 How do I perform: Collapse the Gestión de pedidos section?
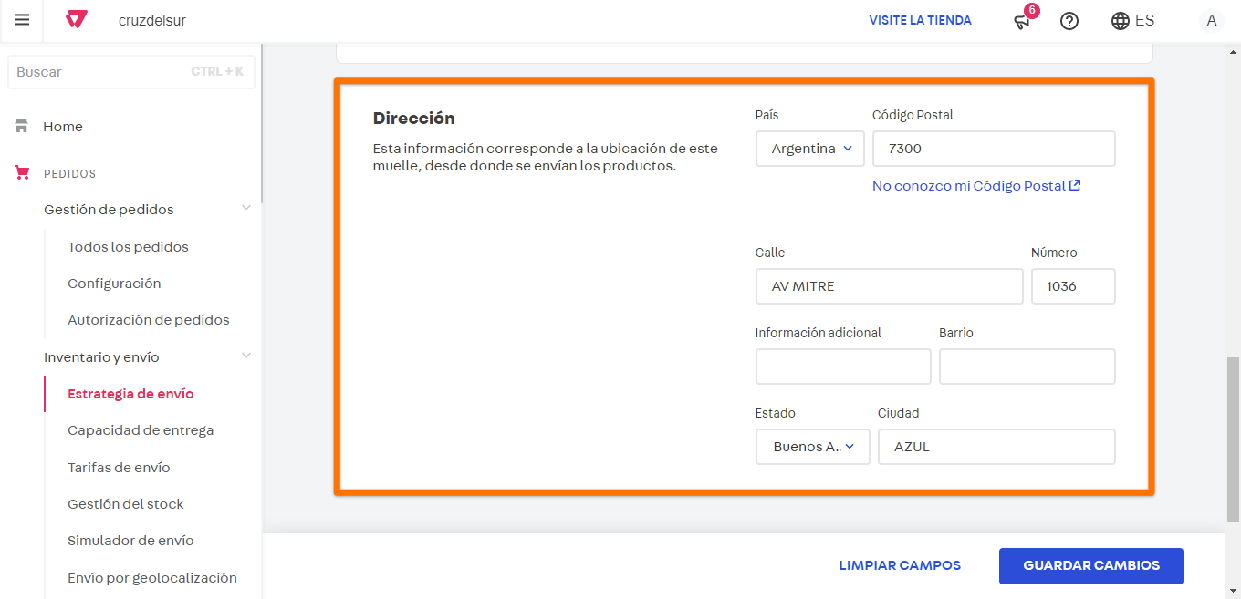[x=245, y=209]
